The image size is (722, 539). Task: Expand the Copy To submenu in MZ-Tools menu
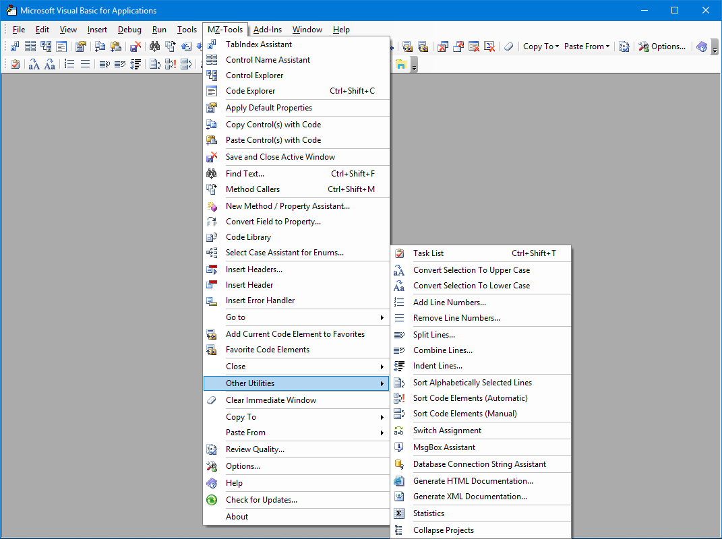(297, 417)
